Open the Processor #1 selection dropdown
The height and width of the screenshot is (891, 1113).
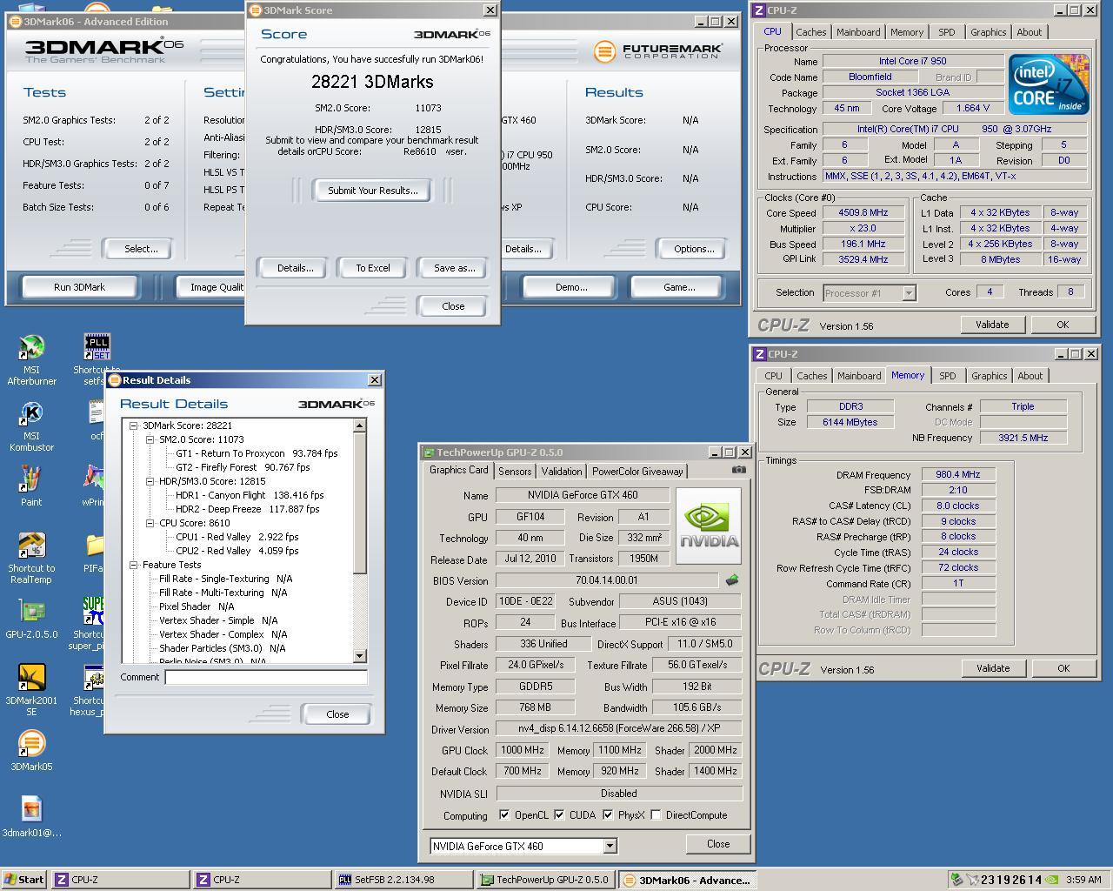coord(909,293)
